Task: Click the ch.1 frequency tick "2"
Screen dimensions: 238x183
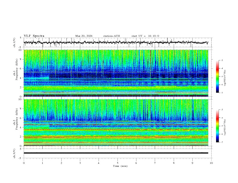Action: [21, 87]
